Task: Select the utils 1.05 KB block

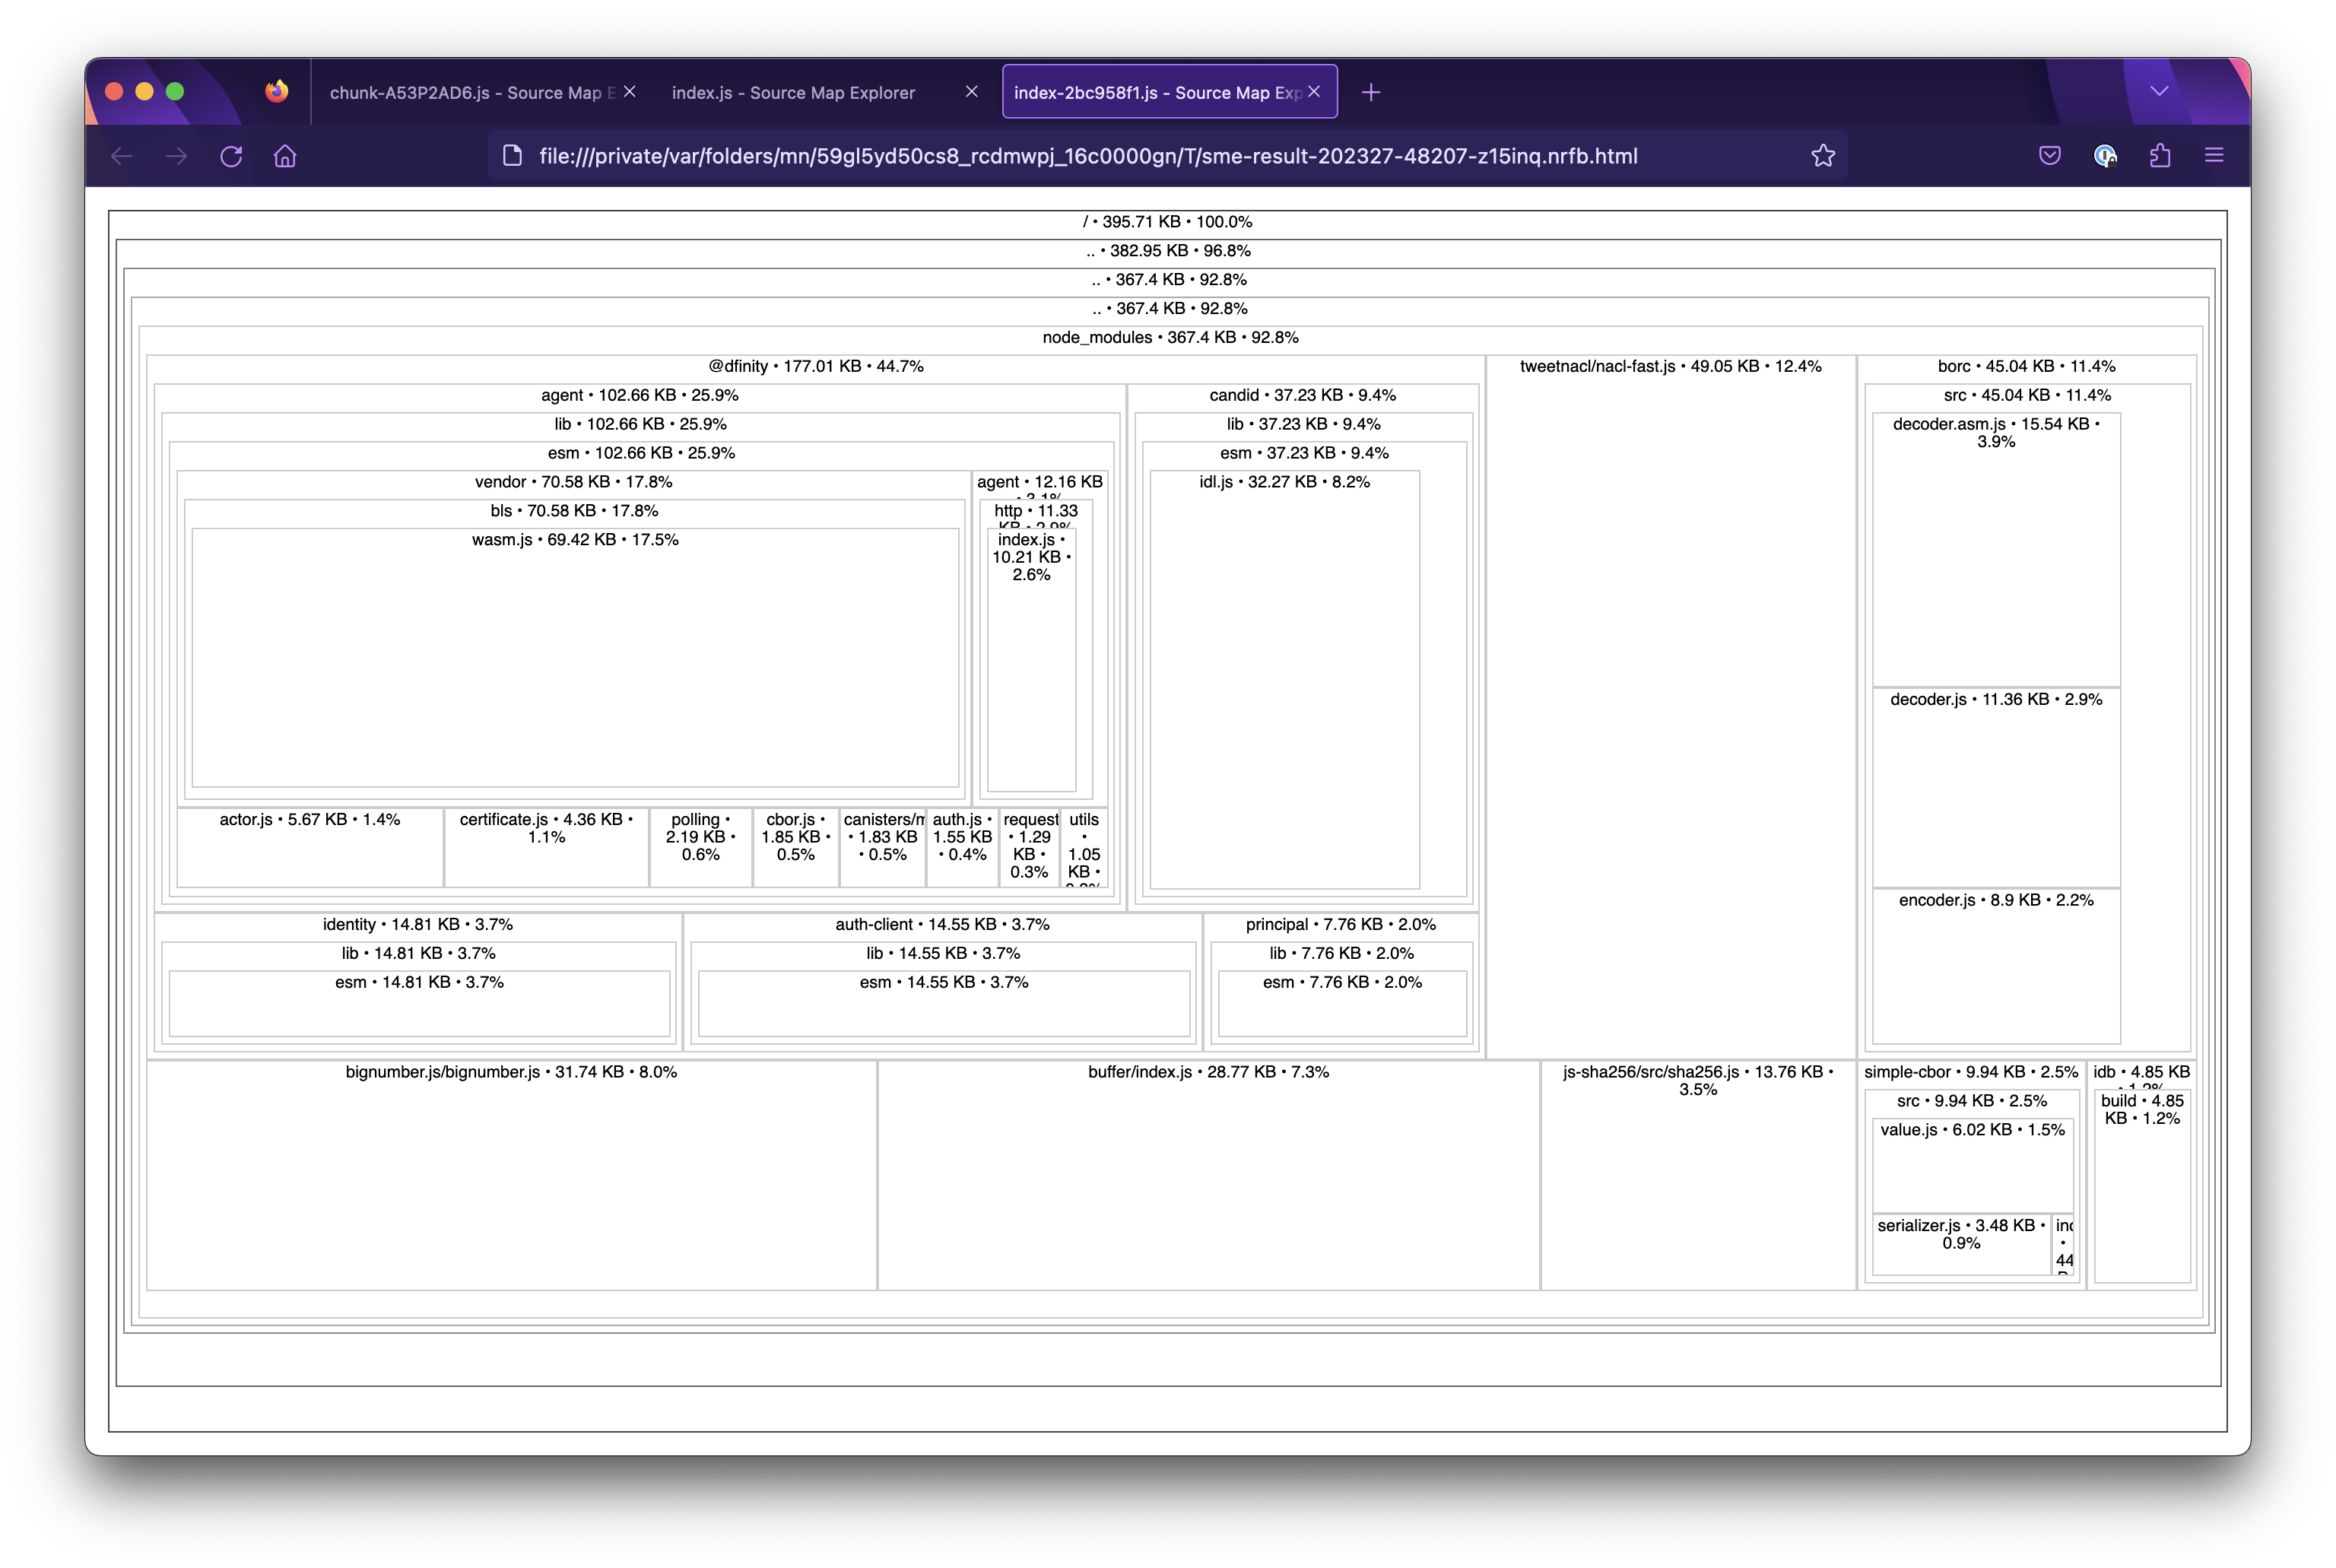Action: 1083,847
